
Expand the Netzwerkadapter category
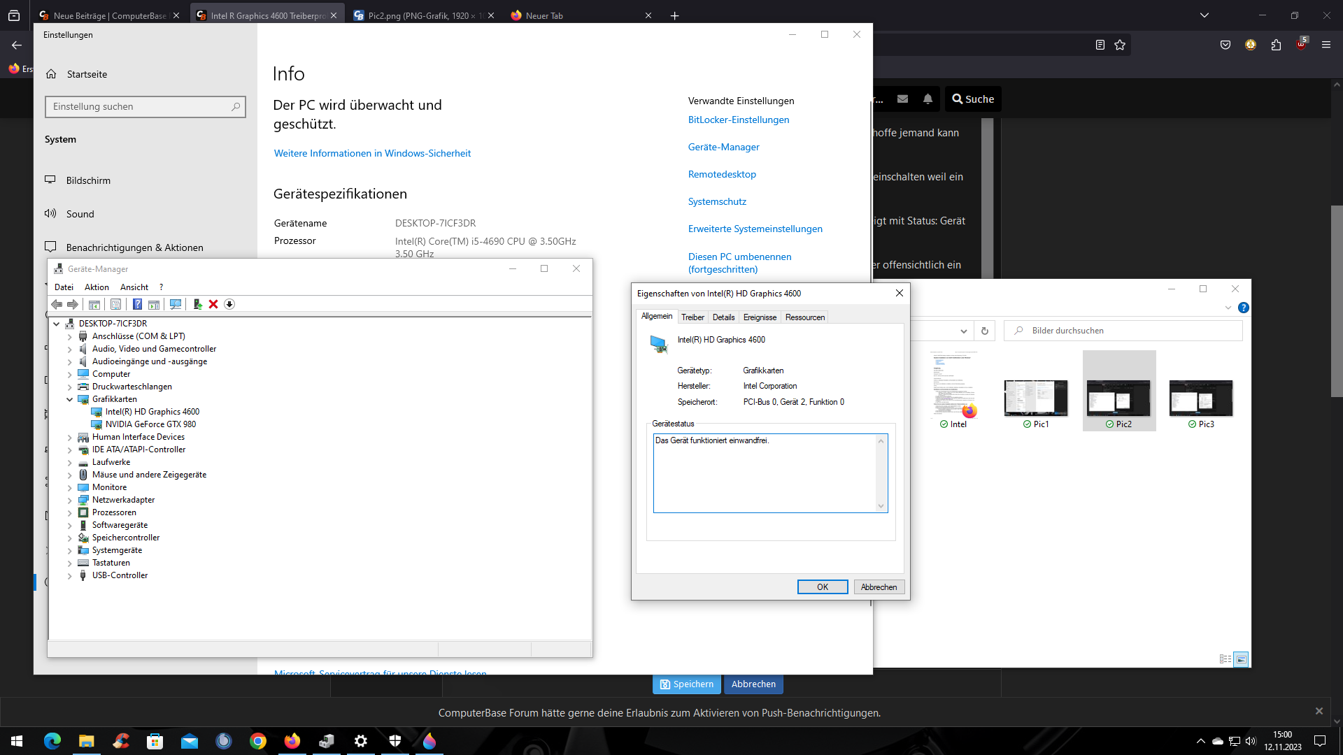click(70, 500)
